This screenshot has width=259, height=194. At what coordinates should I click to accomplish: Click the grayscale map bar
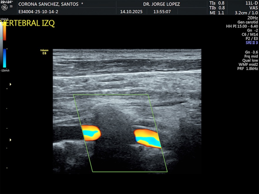1,44
